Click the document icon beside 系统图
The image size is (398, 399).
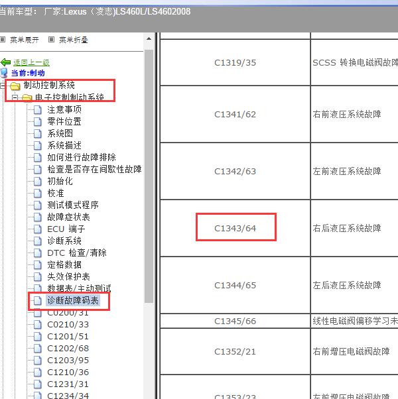point(38,134)
